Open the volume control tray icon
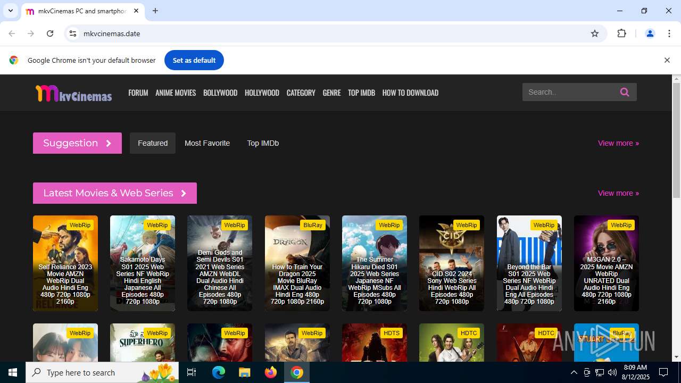681x383 pixels. click(612, 372)
